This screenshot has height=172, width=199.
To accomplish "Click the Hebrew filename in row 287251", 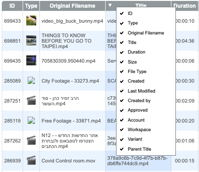I will tap(60, 101).
